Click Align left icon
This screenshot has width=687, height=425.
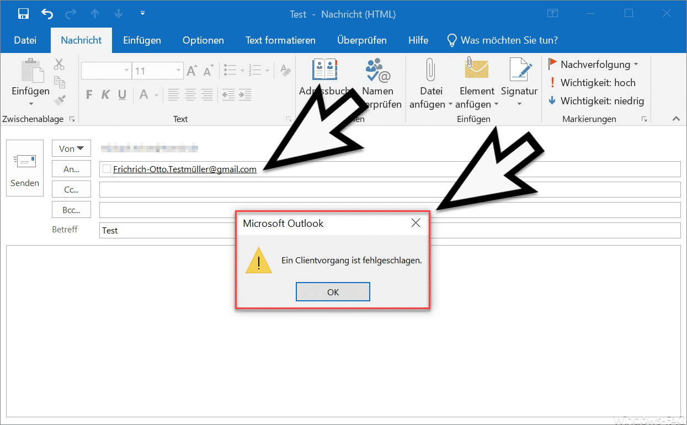pos(173,95)
